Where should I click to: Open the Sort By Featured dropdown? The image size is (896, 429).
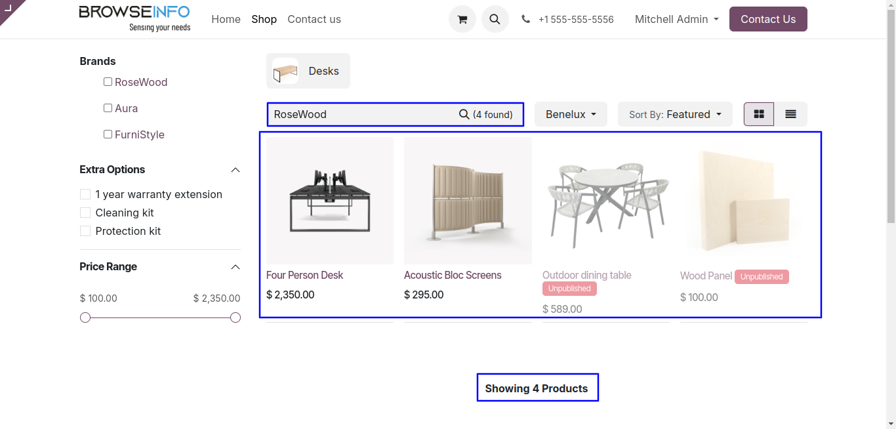pos(675,114)
